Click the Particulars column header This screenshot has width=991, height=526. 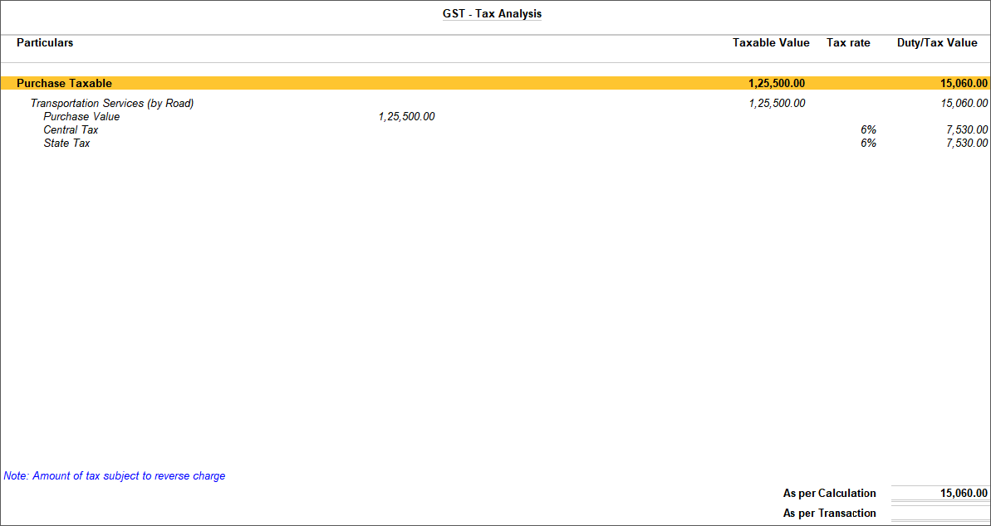[45, 42]
